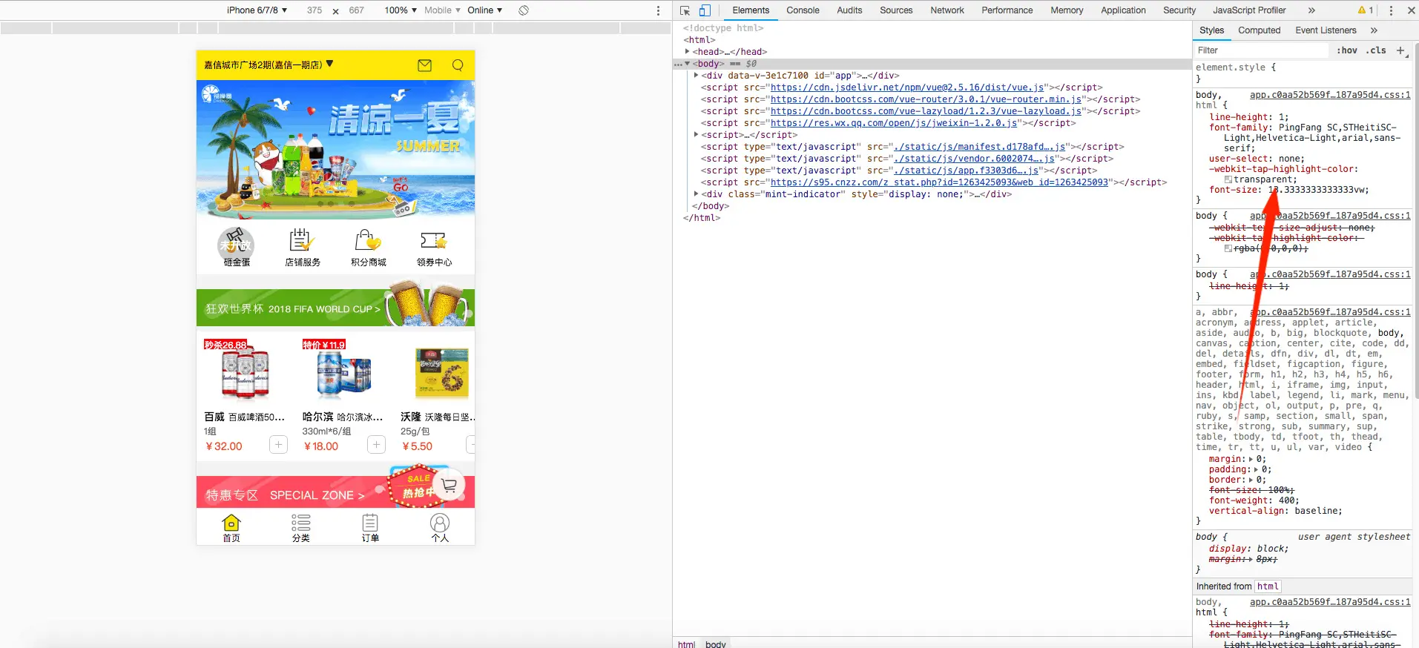Open the JavaScript Profiler tab
The height and width of the screenshot is (648, 1419).
coord(1249,10)
